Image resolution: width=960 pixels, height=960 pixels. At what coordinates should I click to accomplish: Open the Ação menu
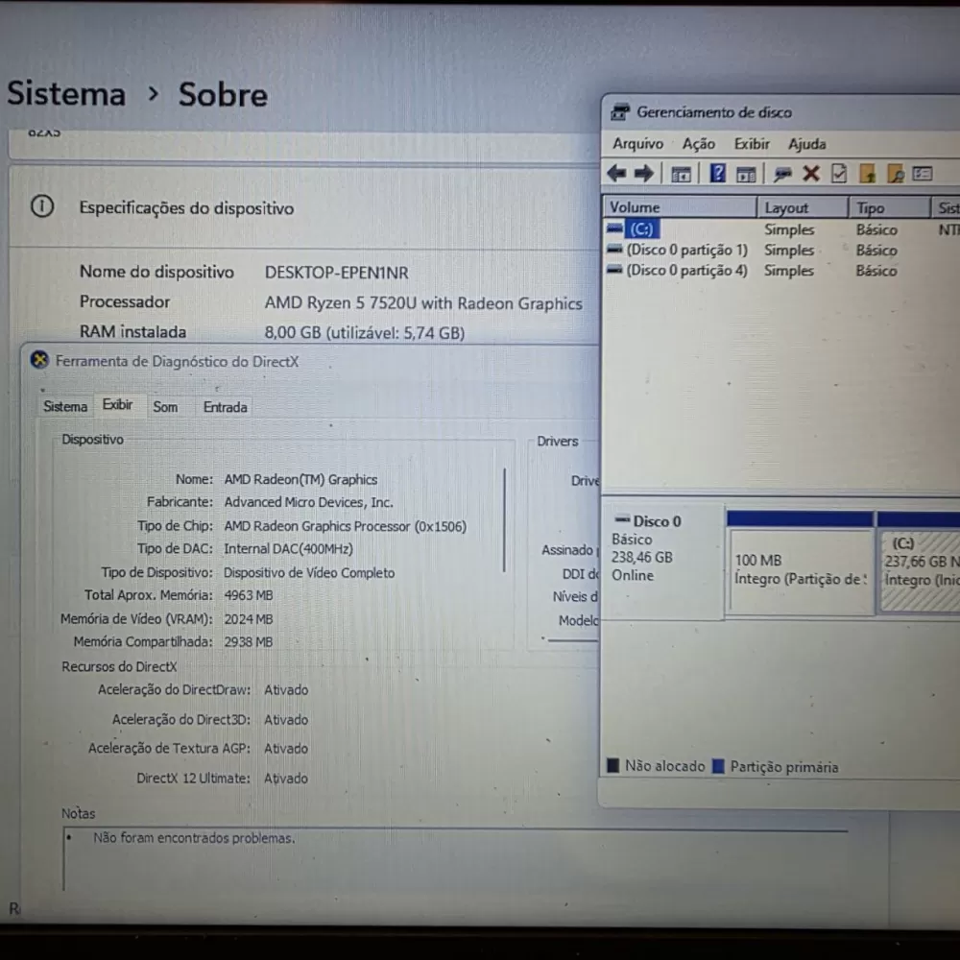point(699,144)
